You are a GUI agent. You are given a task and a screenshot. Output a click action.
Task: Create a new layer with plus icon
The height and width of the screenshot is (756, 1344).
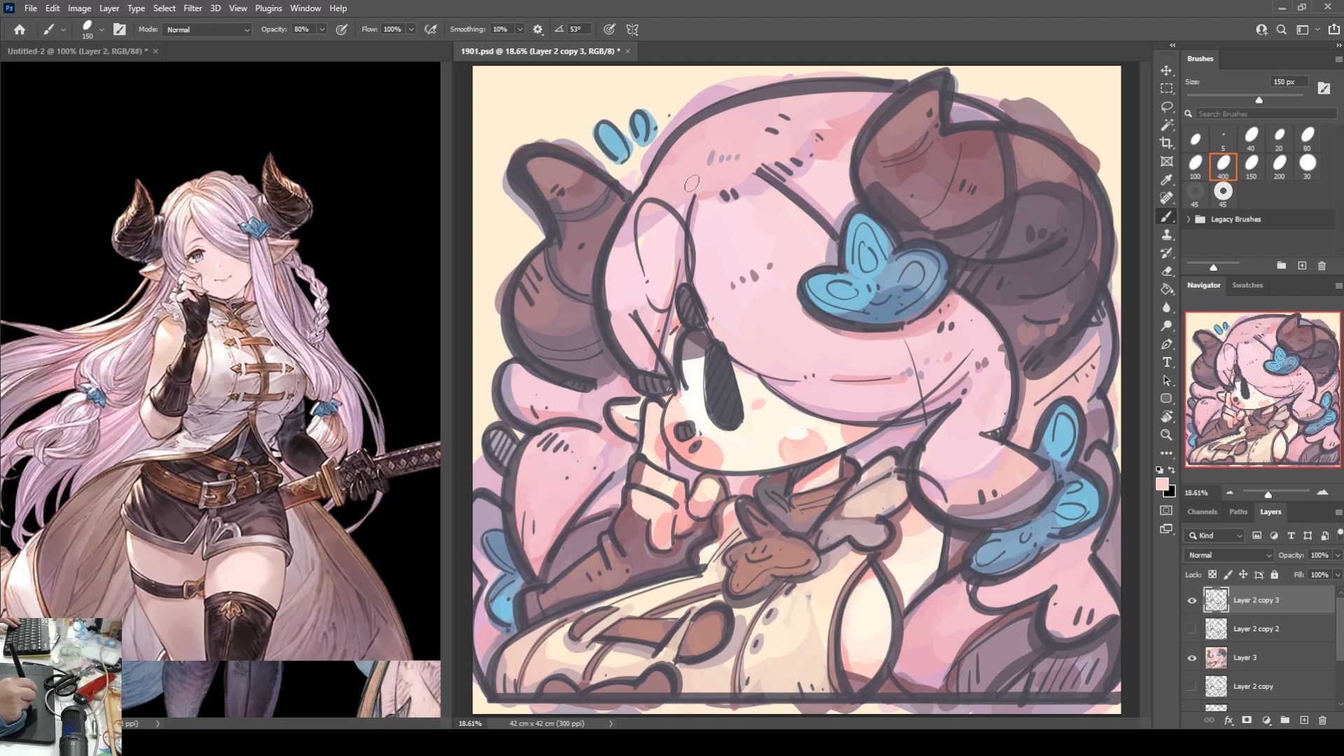tap(1304, 720)
